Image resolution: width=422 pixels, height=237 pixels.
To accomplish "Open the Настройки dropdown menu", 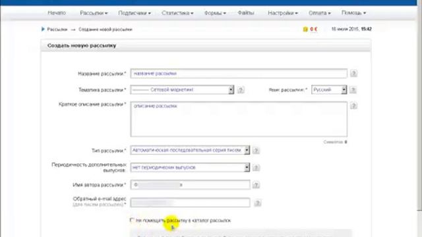I will point(283,13).
